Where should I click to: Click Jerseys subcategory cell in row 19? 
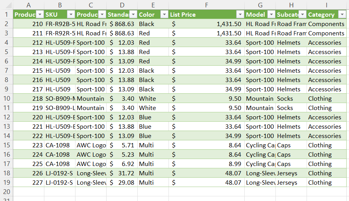[291, 183]
